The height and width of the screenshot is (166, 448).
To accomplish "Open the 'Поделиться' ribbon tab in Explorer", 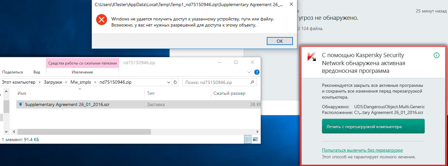I will coord(12,72).
